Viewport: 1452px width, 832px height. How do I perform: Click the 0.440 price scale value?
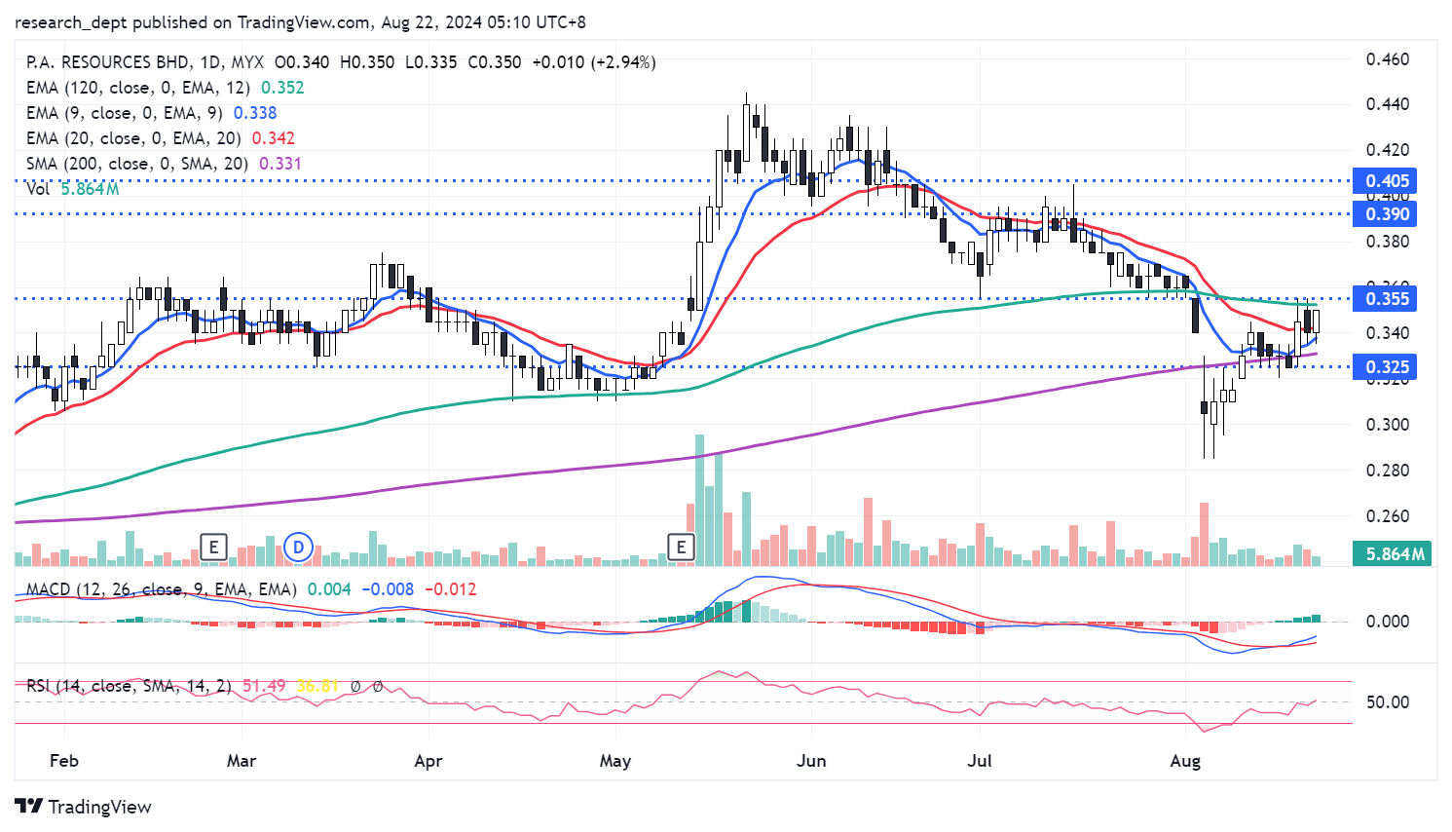(1387, 104)
